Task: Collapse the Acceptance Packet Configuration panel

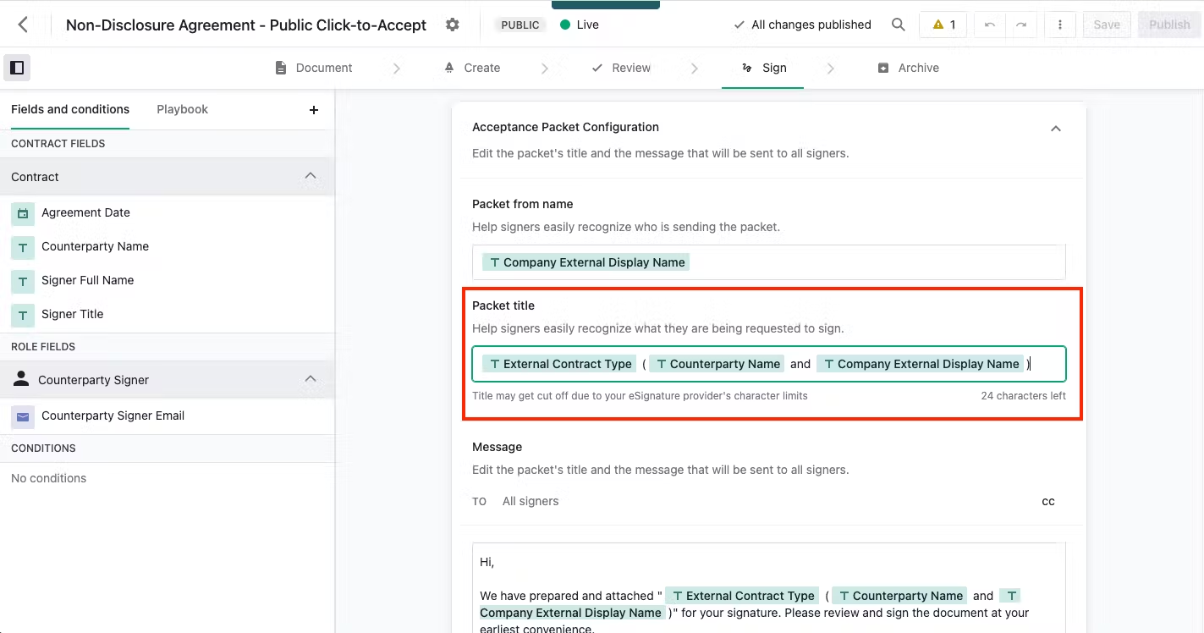Action: click(x=1055, y=128)
